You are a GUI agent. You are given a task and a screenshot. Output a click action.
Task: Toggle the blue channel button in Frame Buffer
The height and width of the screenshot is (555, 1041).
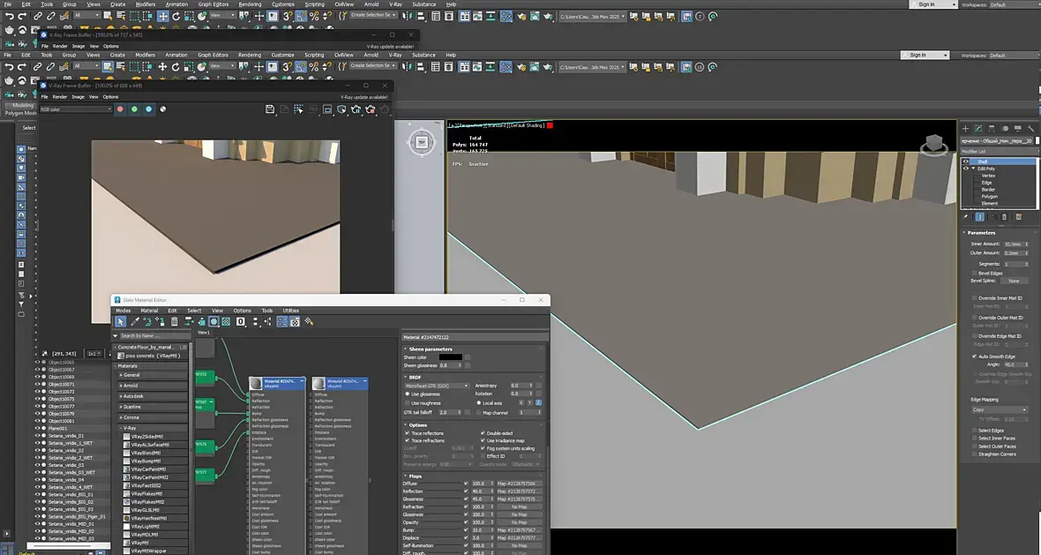(x=148, y=109)
